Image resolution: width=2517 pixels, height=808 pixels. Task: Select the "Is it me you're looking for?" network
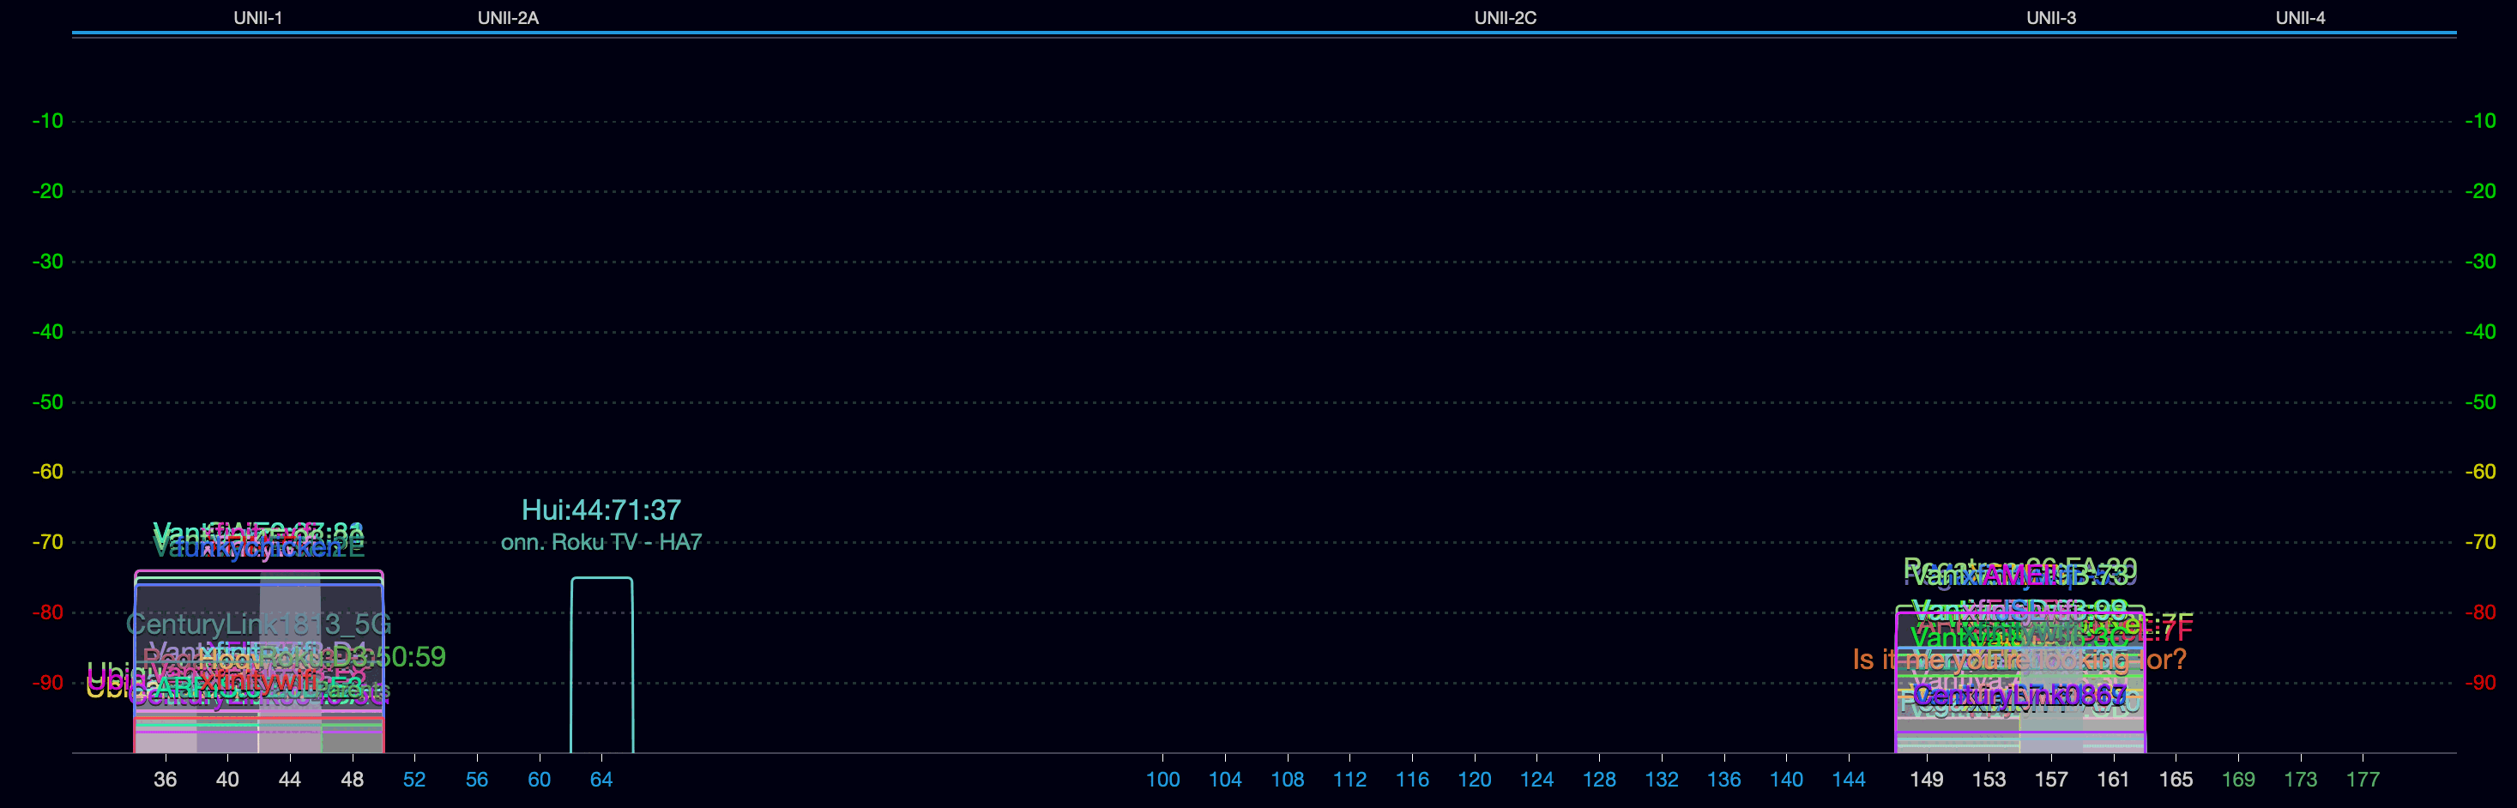[x=2019, y=660]
